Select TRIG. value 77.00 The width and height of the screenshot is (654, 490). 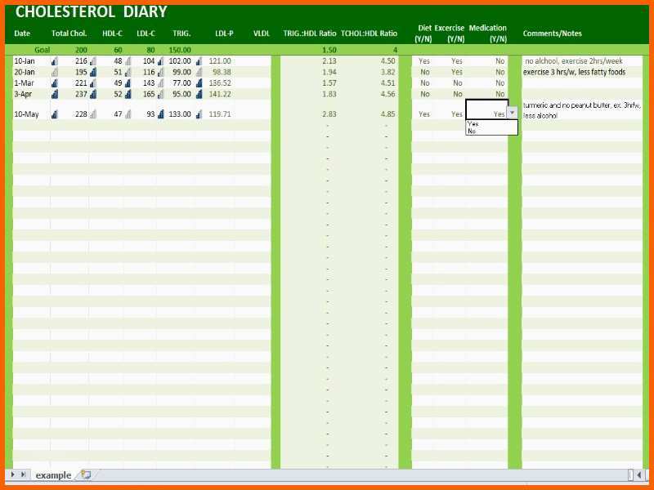(x=181, y=83)
